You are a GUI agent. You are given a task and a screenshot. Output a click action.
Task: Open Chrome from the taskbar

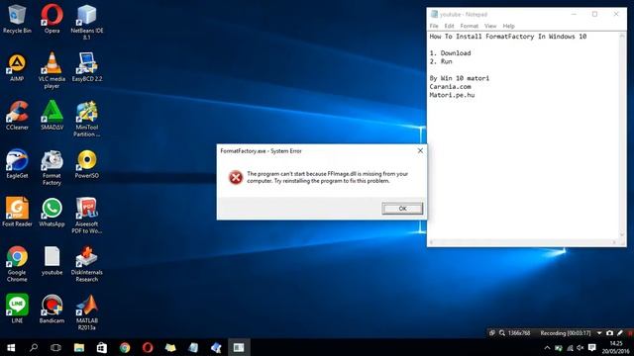click(x=125, y=347)
